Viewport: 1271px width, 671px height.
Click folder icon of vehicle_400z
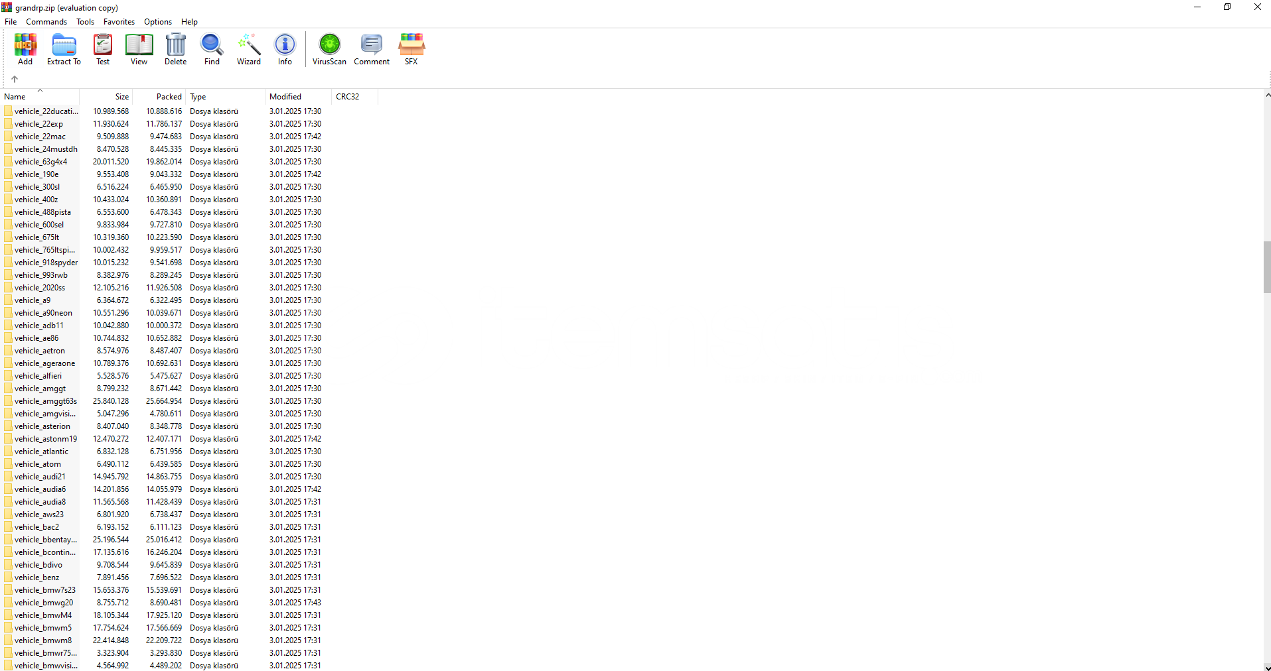pos(8,200)
